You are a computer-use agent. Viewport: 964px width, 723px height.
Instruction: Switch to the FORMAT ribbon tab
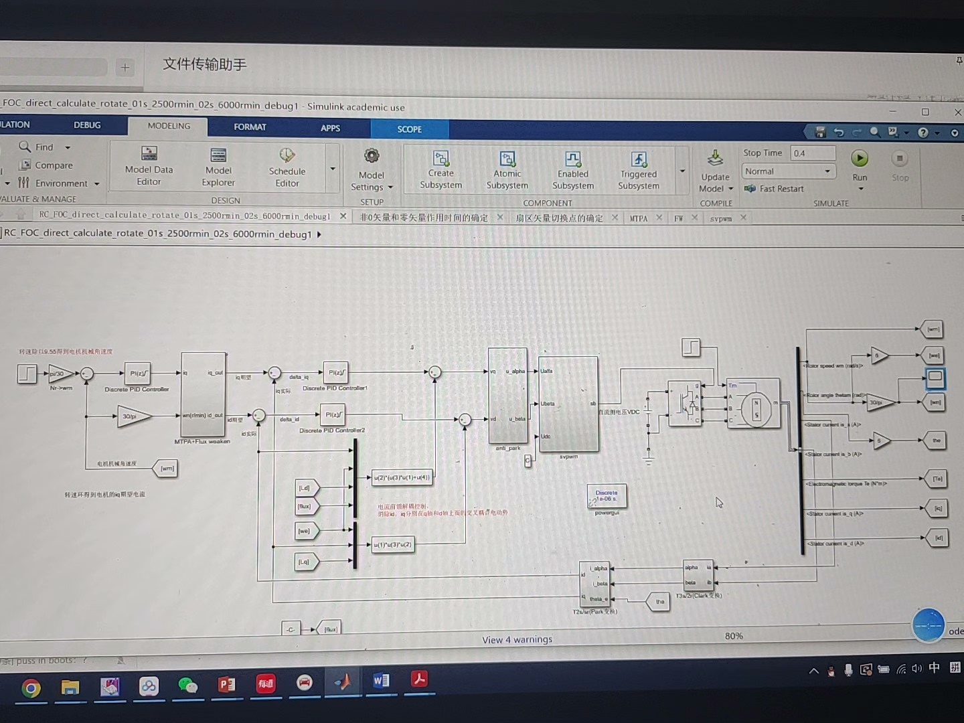pyautogui.click(x=250, y=127)
